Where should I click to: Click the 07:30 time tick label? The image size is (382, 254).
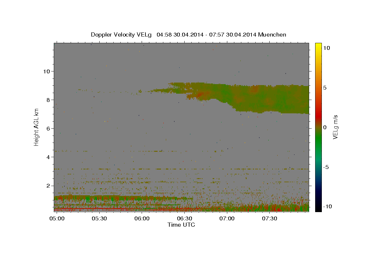point(270,219)
